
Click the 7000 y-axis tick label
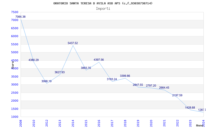(15, 20)
